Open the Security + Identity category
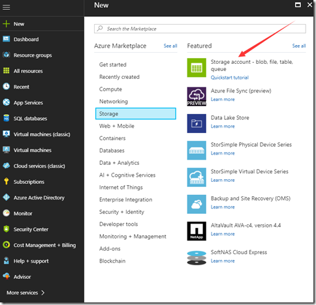The image size is (316, 305). click(121, 212)
